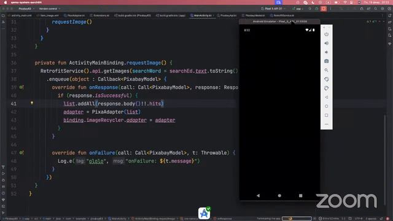Image resolution: width=393 pixels, height=221 pixels.
Task: Click 'imageRecycler' on line 43
Action: coord(105,120)
